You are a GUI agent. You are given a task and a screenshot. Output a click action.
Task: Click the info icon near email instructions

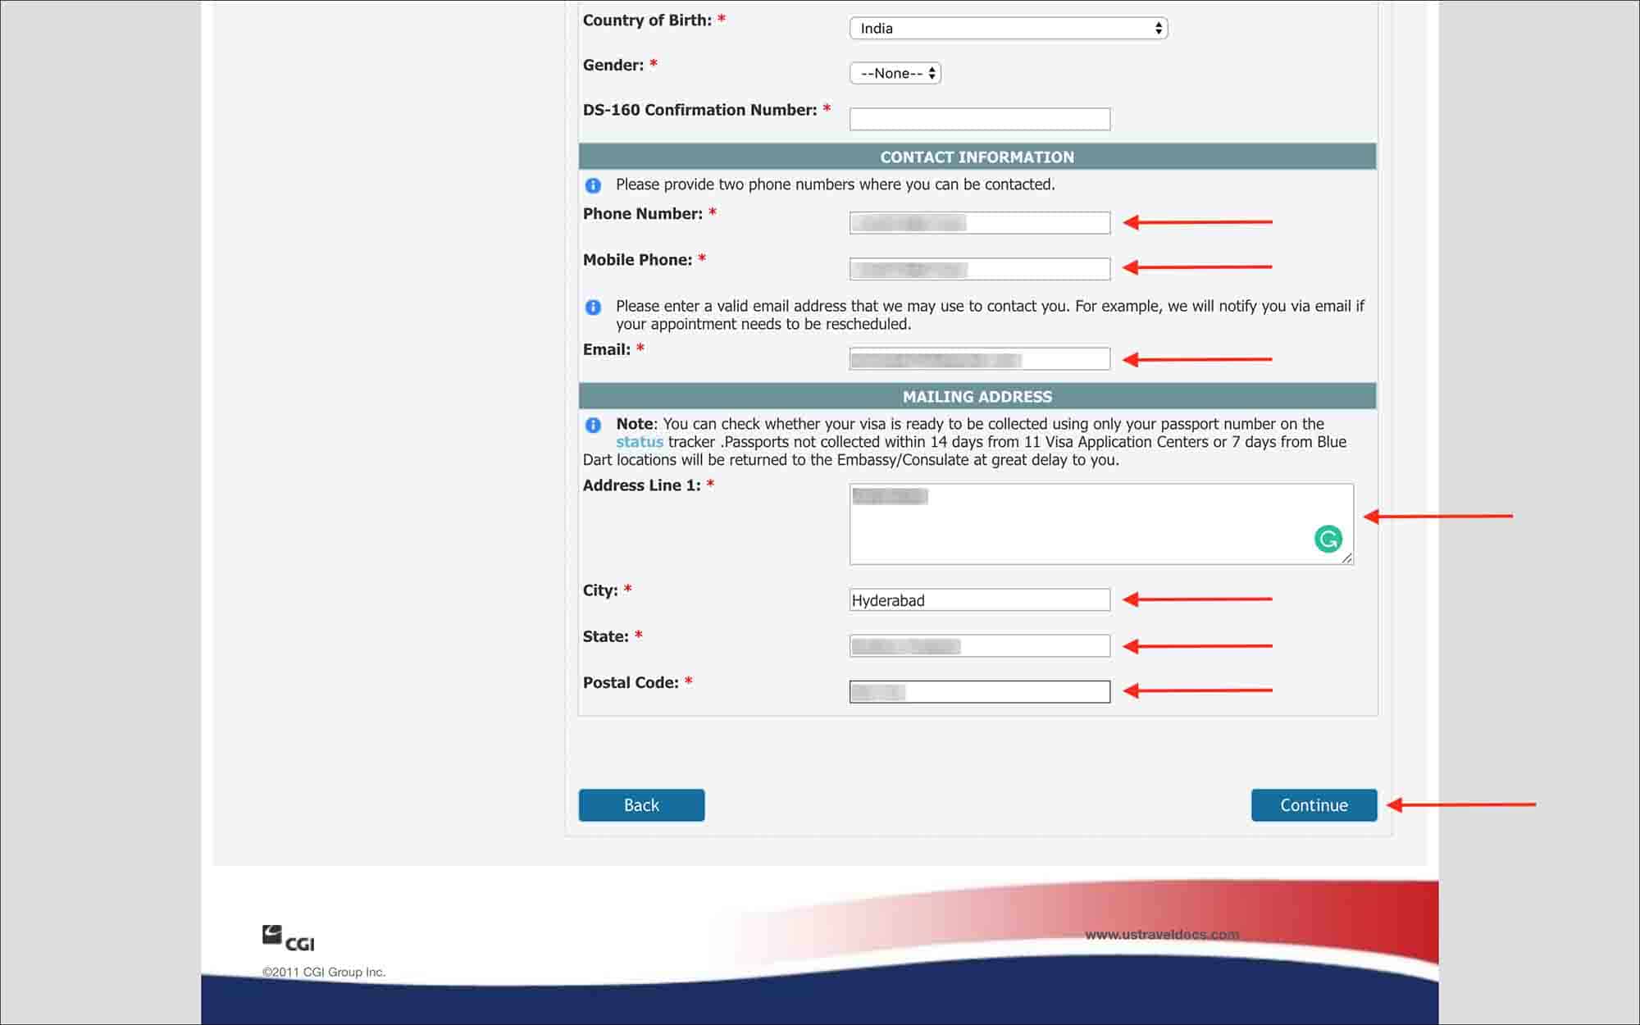pos(593,306)
